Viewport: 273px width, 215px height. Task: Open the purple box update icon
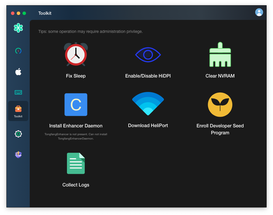18,154
